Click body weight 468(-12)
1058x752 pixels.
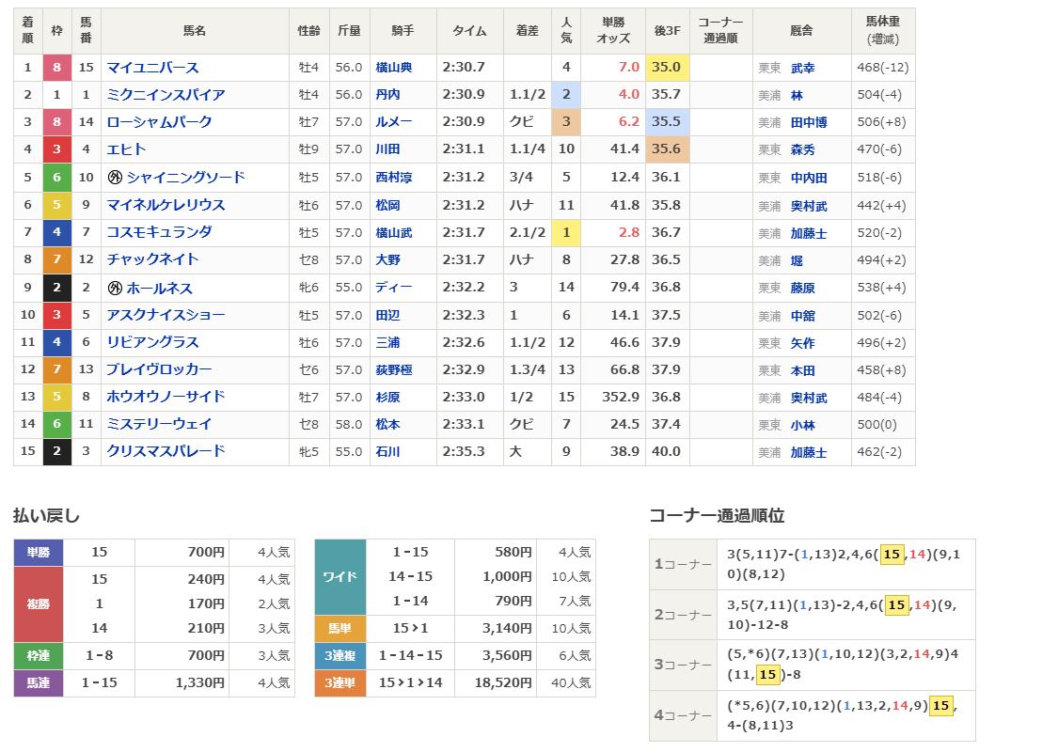pyautogui.click(x=882, y=68)
